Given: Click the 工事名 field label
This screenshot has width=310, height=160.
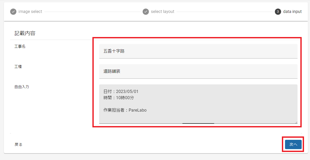Looking at the screenshot, I should click(20, 46).
